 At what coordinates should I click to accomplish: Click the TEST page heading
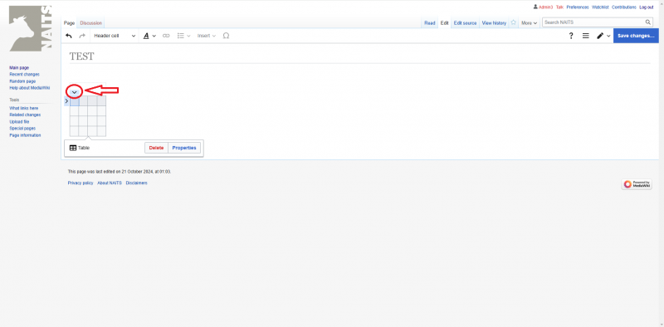[x=81, y=56]
